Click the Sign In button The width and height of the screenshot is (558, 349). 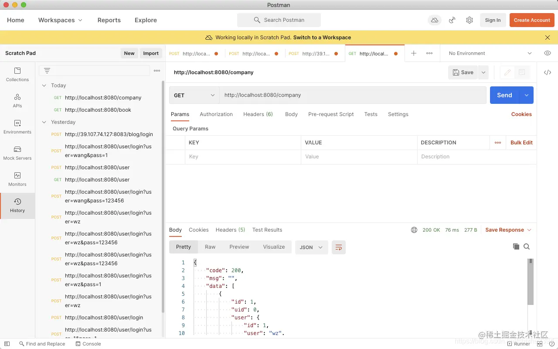[493, 20]
